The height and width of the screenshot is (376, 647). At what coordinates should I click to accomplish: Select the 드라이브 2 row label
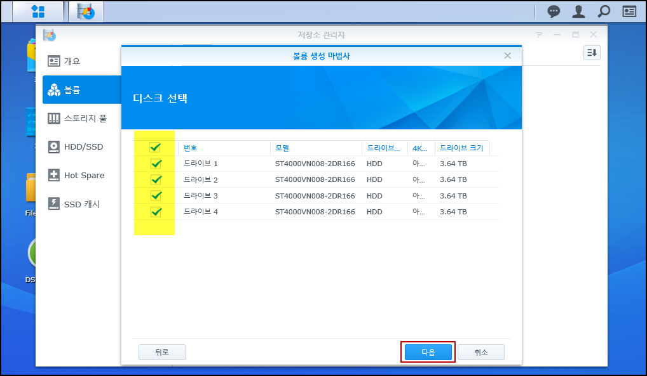click(201, 179)
